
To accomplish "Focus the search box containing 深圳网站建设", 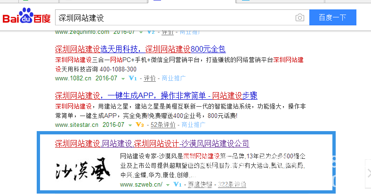I will pyautogui.click(x=182, y=18).
